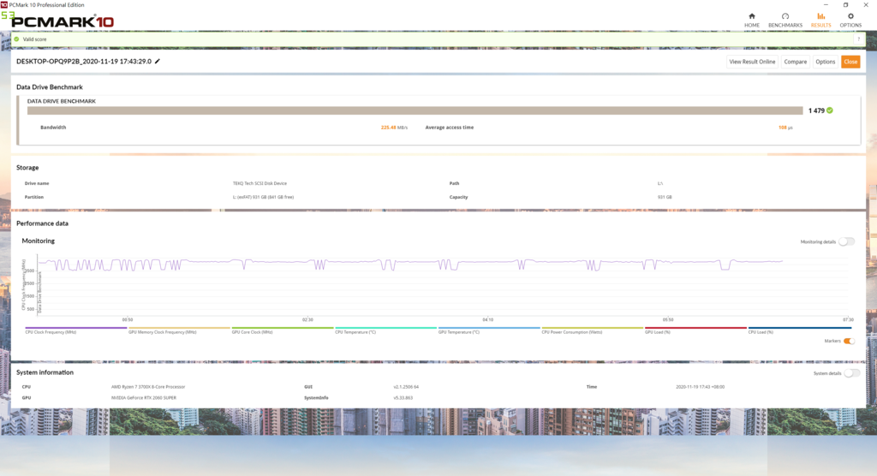
Task: Restore down the PCMark 10 window
Action: point(845,4)
